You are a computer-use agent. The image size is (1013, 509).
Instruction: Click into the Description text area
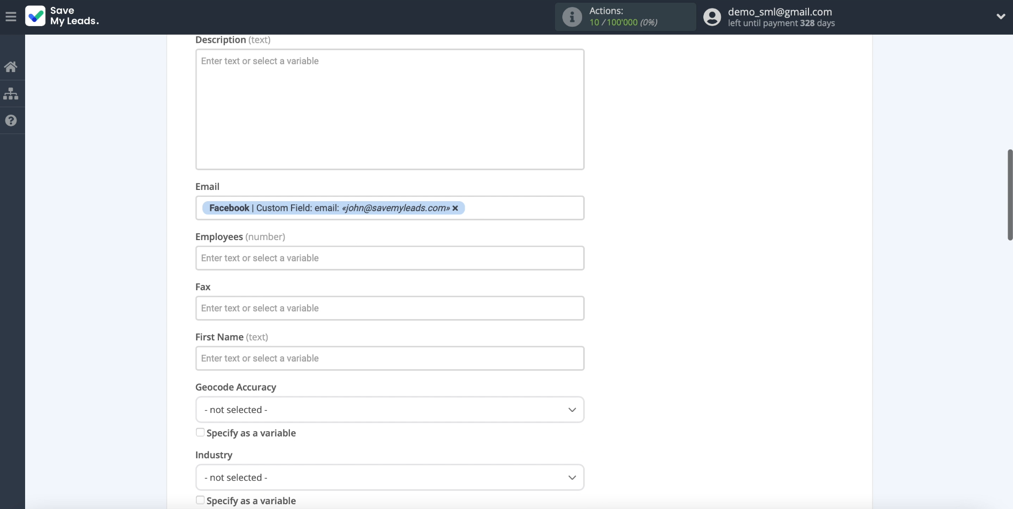(x=389, y=109)
